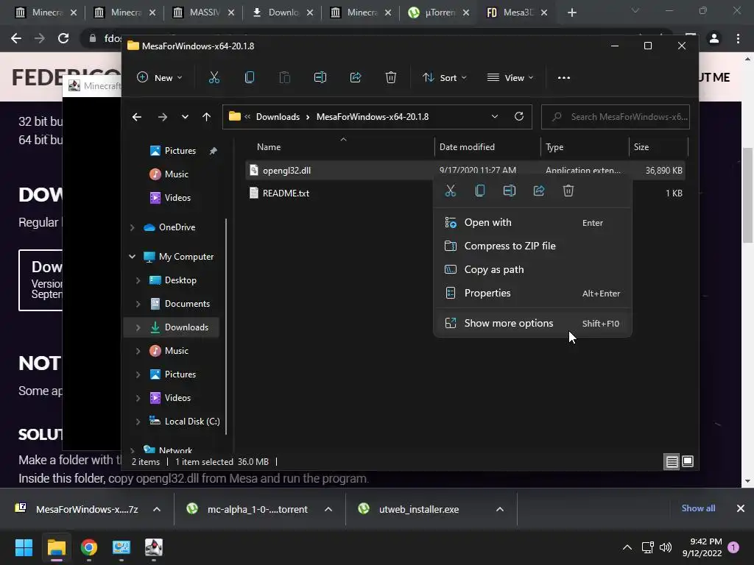Viewport: 754px width, 565px height.
Task: Sort by Date modified column header
Action: 487,147
